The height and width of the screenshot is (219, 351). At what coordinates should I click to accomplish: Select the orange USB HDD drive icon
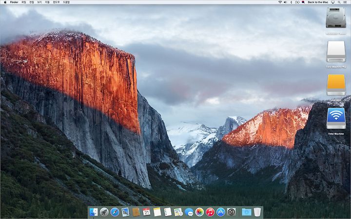coord(336,85)
